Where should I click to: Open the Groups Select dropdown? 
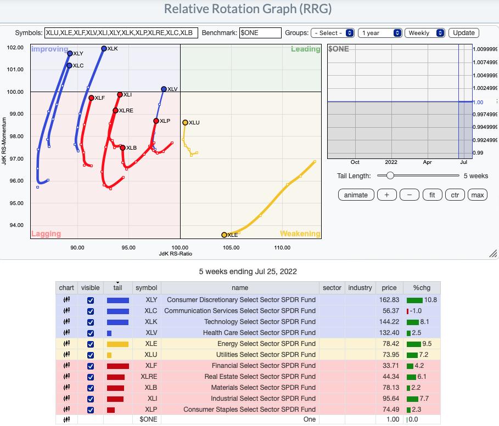333,33
